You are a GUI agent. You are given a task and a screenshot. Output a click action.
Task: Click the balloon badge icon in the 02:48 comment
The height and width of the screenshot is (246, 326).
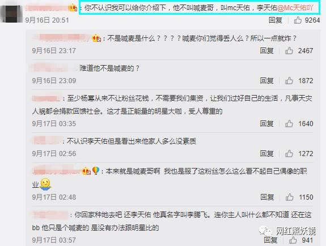96,171
